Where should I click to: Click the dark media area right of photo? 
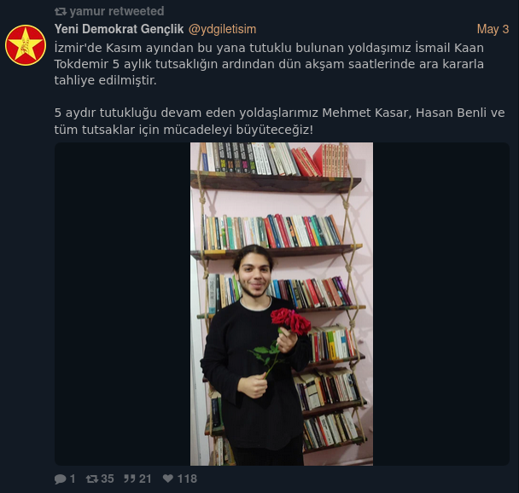point(440,304)
